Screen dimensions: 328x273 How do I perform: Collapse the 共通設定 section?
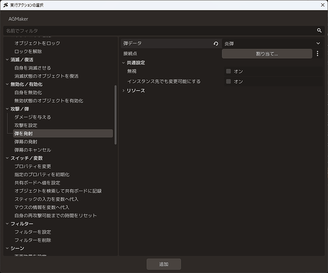tap(124, 63)
